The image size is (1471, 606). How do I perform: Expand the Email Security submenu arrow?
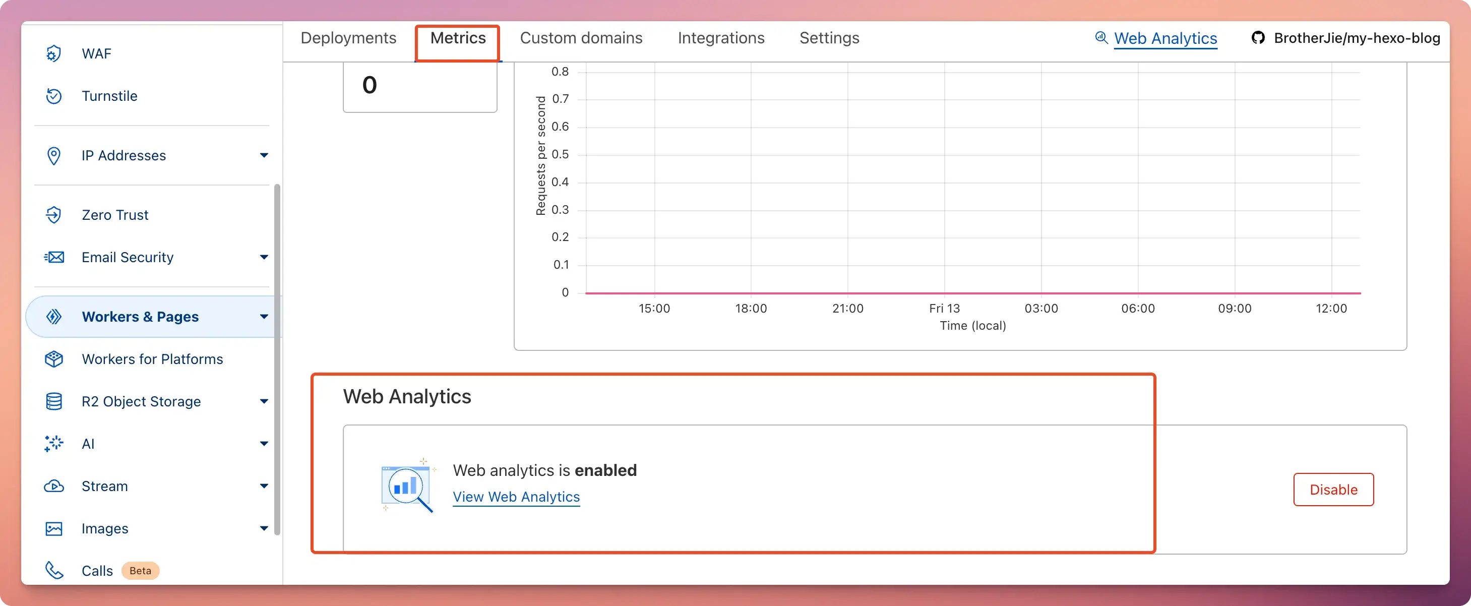click(264, 257)
